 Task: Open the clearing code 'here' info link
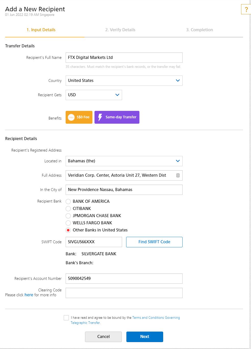point(29,295)
